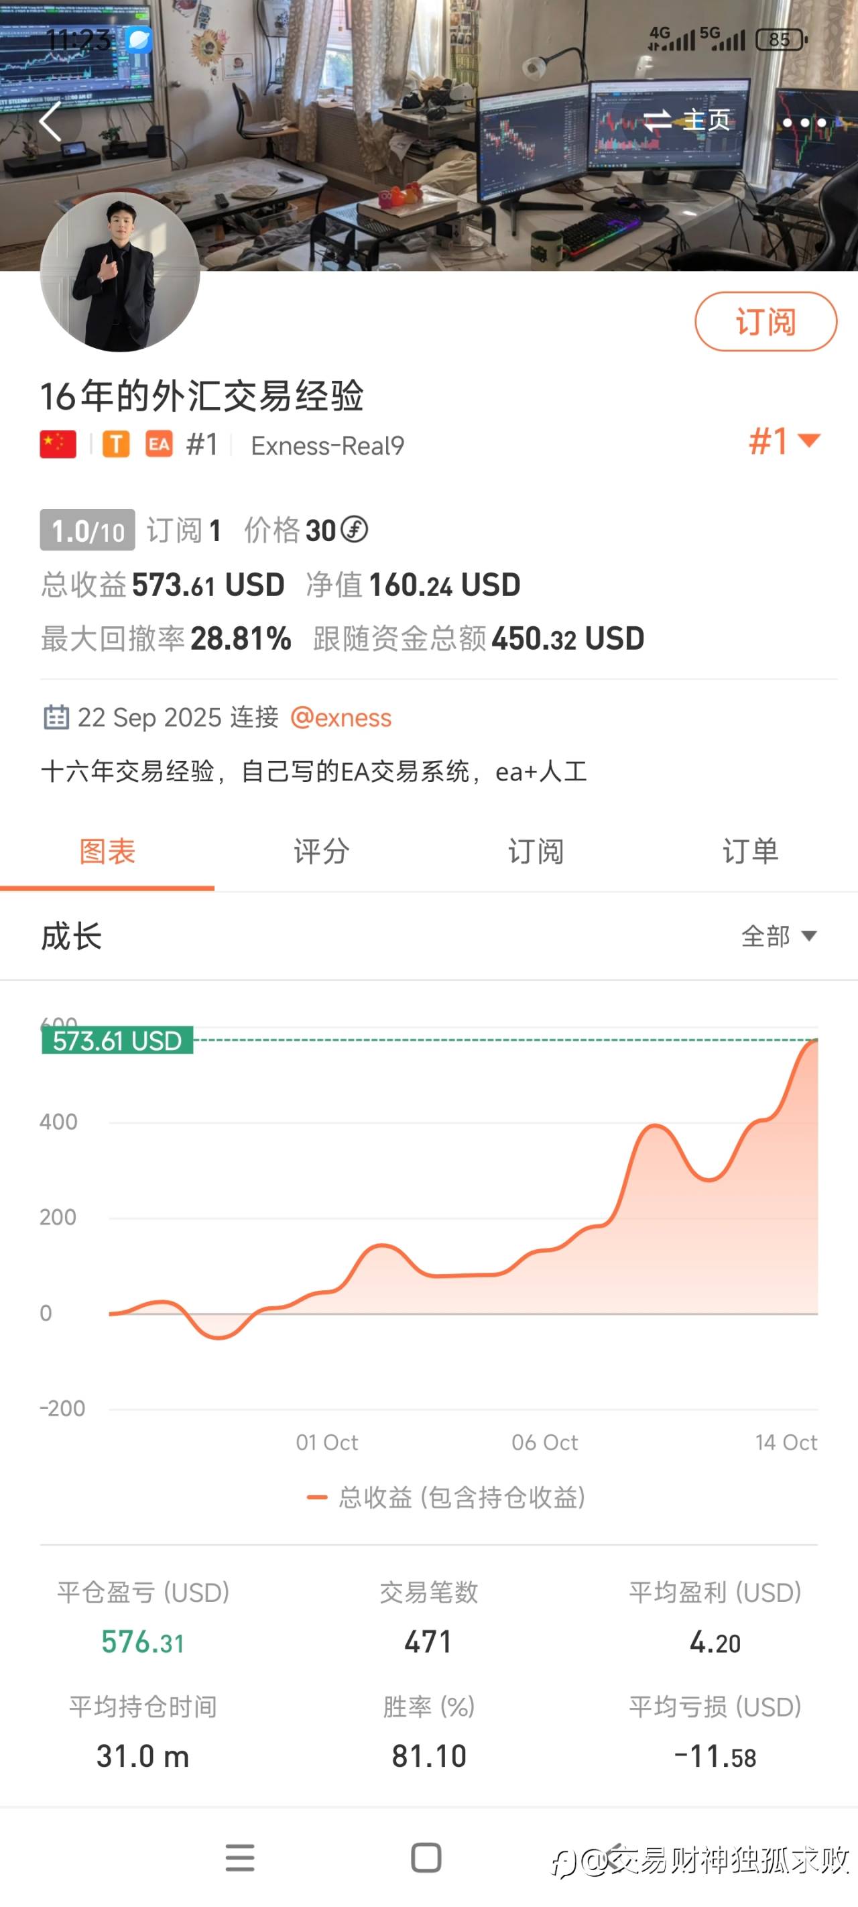Open the three-dots more options menu

804,122
